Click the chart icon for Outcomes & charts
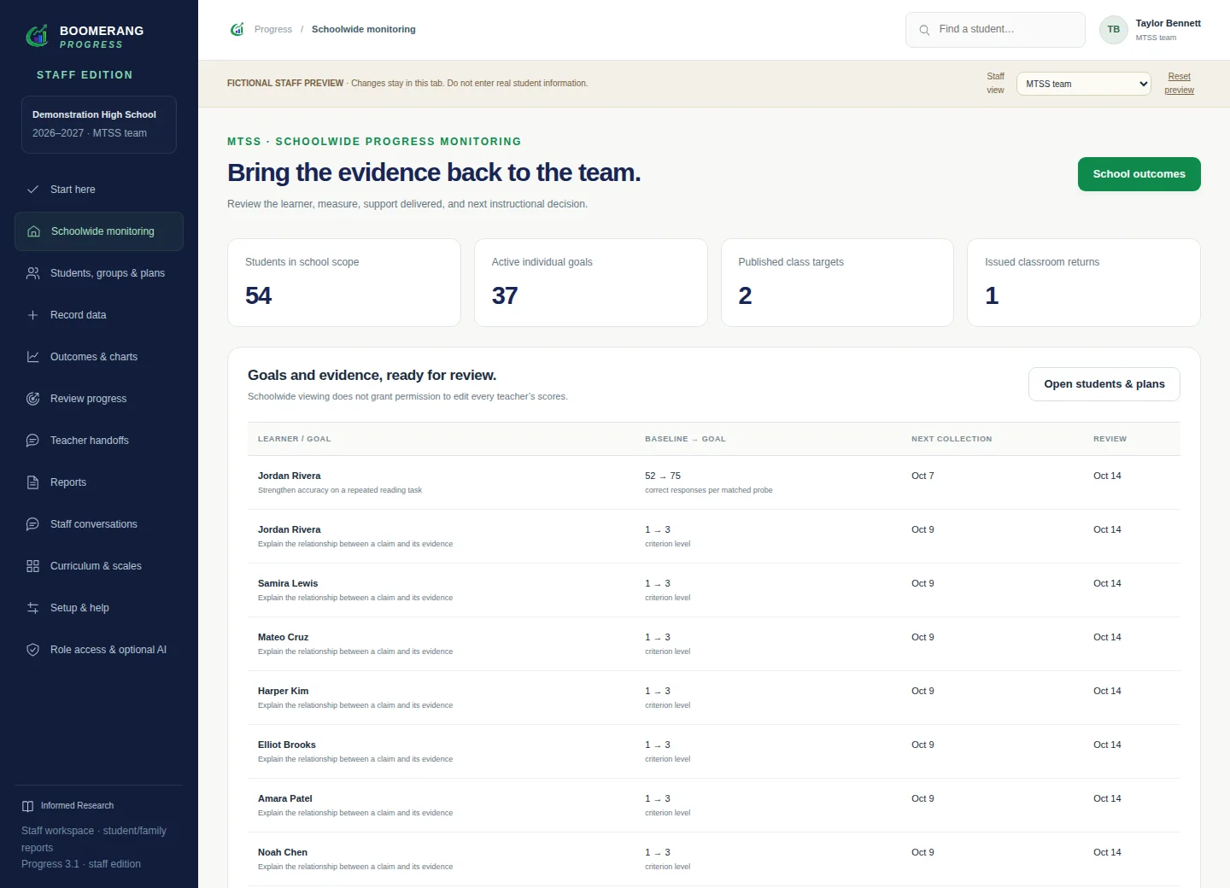Viewport: 1230px width, 888px height. (32, 357)
